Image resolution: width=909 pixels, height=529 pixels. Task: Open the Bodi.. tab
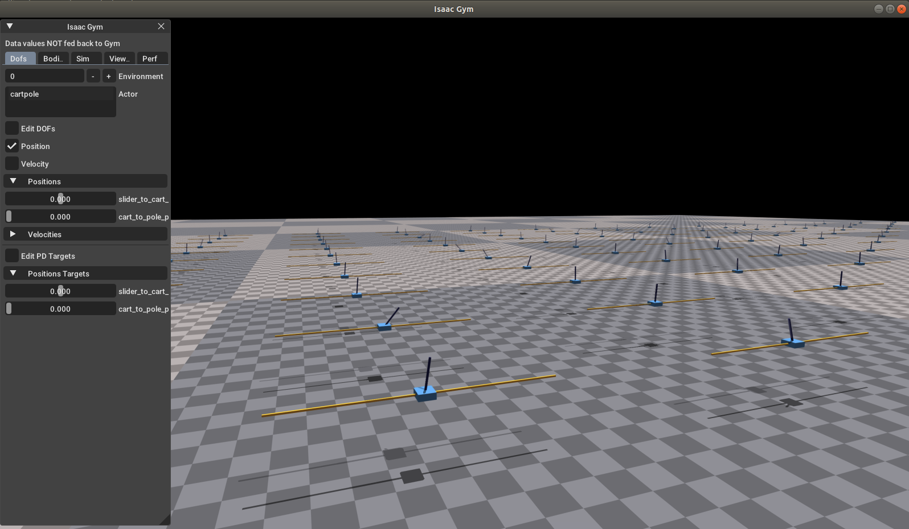(54, 59)
